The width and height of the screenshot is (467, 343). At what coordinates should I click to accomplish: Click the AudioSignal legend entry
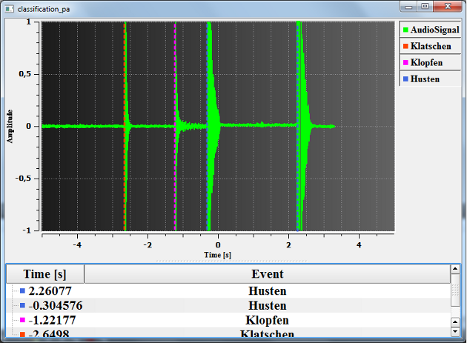pos(431,30)
